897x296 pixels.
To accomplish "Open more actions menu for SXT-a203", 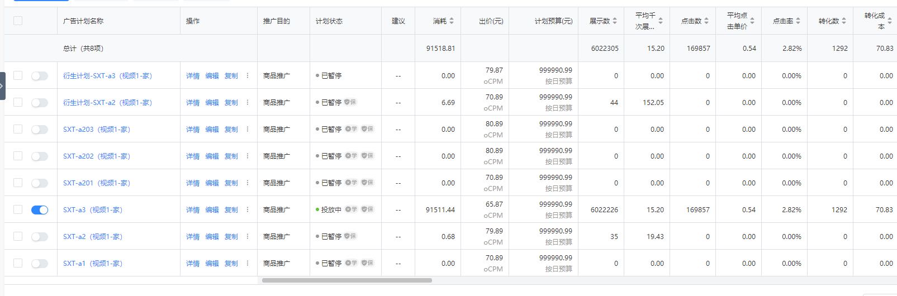I will click(248, 129).
